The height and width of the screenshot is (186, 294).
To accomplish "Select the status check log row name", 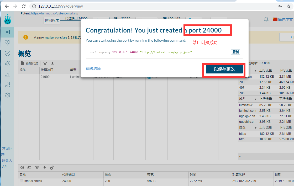I will pos(33,181).
